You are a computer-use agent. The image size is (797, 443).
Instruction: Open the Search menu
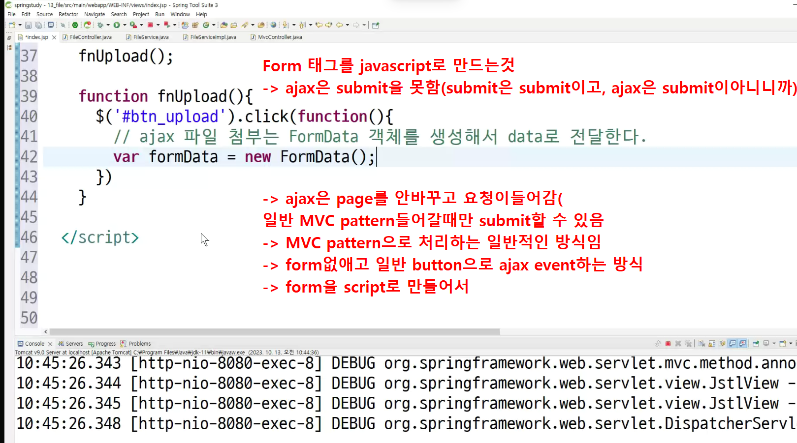pyautogui.click(x=119, y=14)
